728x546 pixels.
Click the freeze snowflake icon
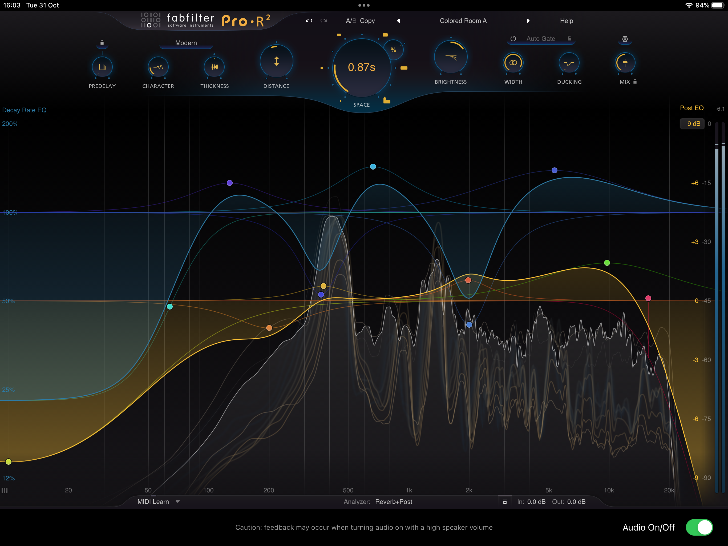tap(625, 39)
